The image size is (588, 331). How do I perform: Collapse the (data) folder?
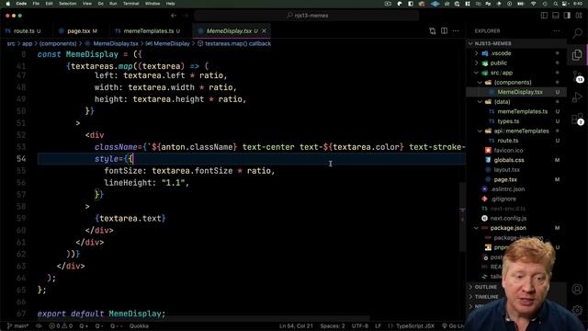[480, 102]
